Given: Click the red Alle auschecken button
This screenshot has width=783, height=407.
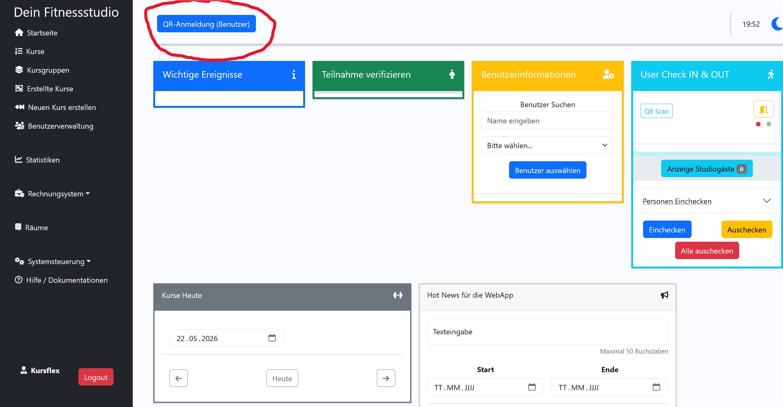Looking at the screenshot, I should pyautogui.click(x=707, y=250).
